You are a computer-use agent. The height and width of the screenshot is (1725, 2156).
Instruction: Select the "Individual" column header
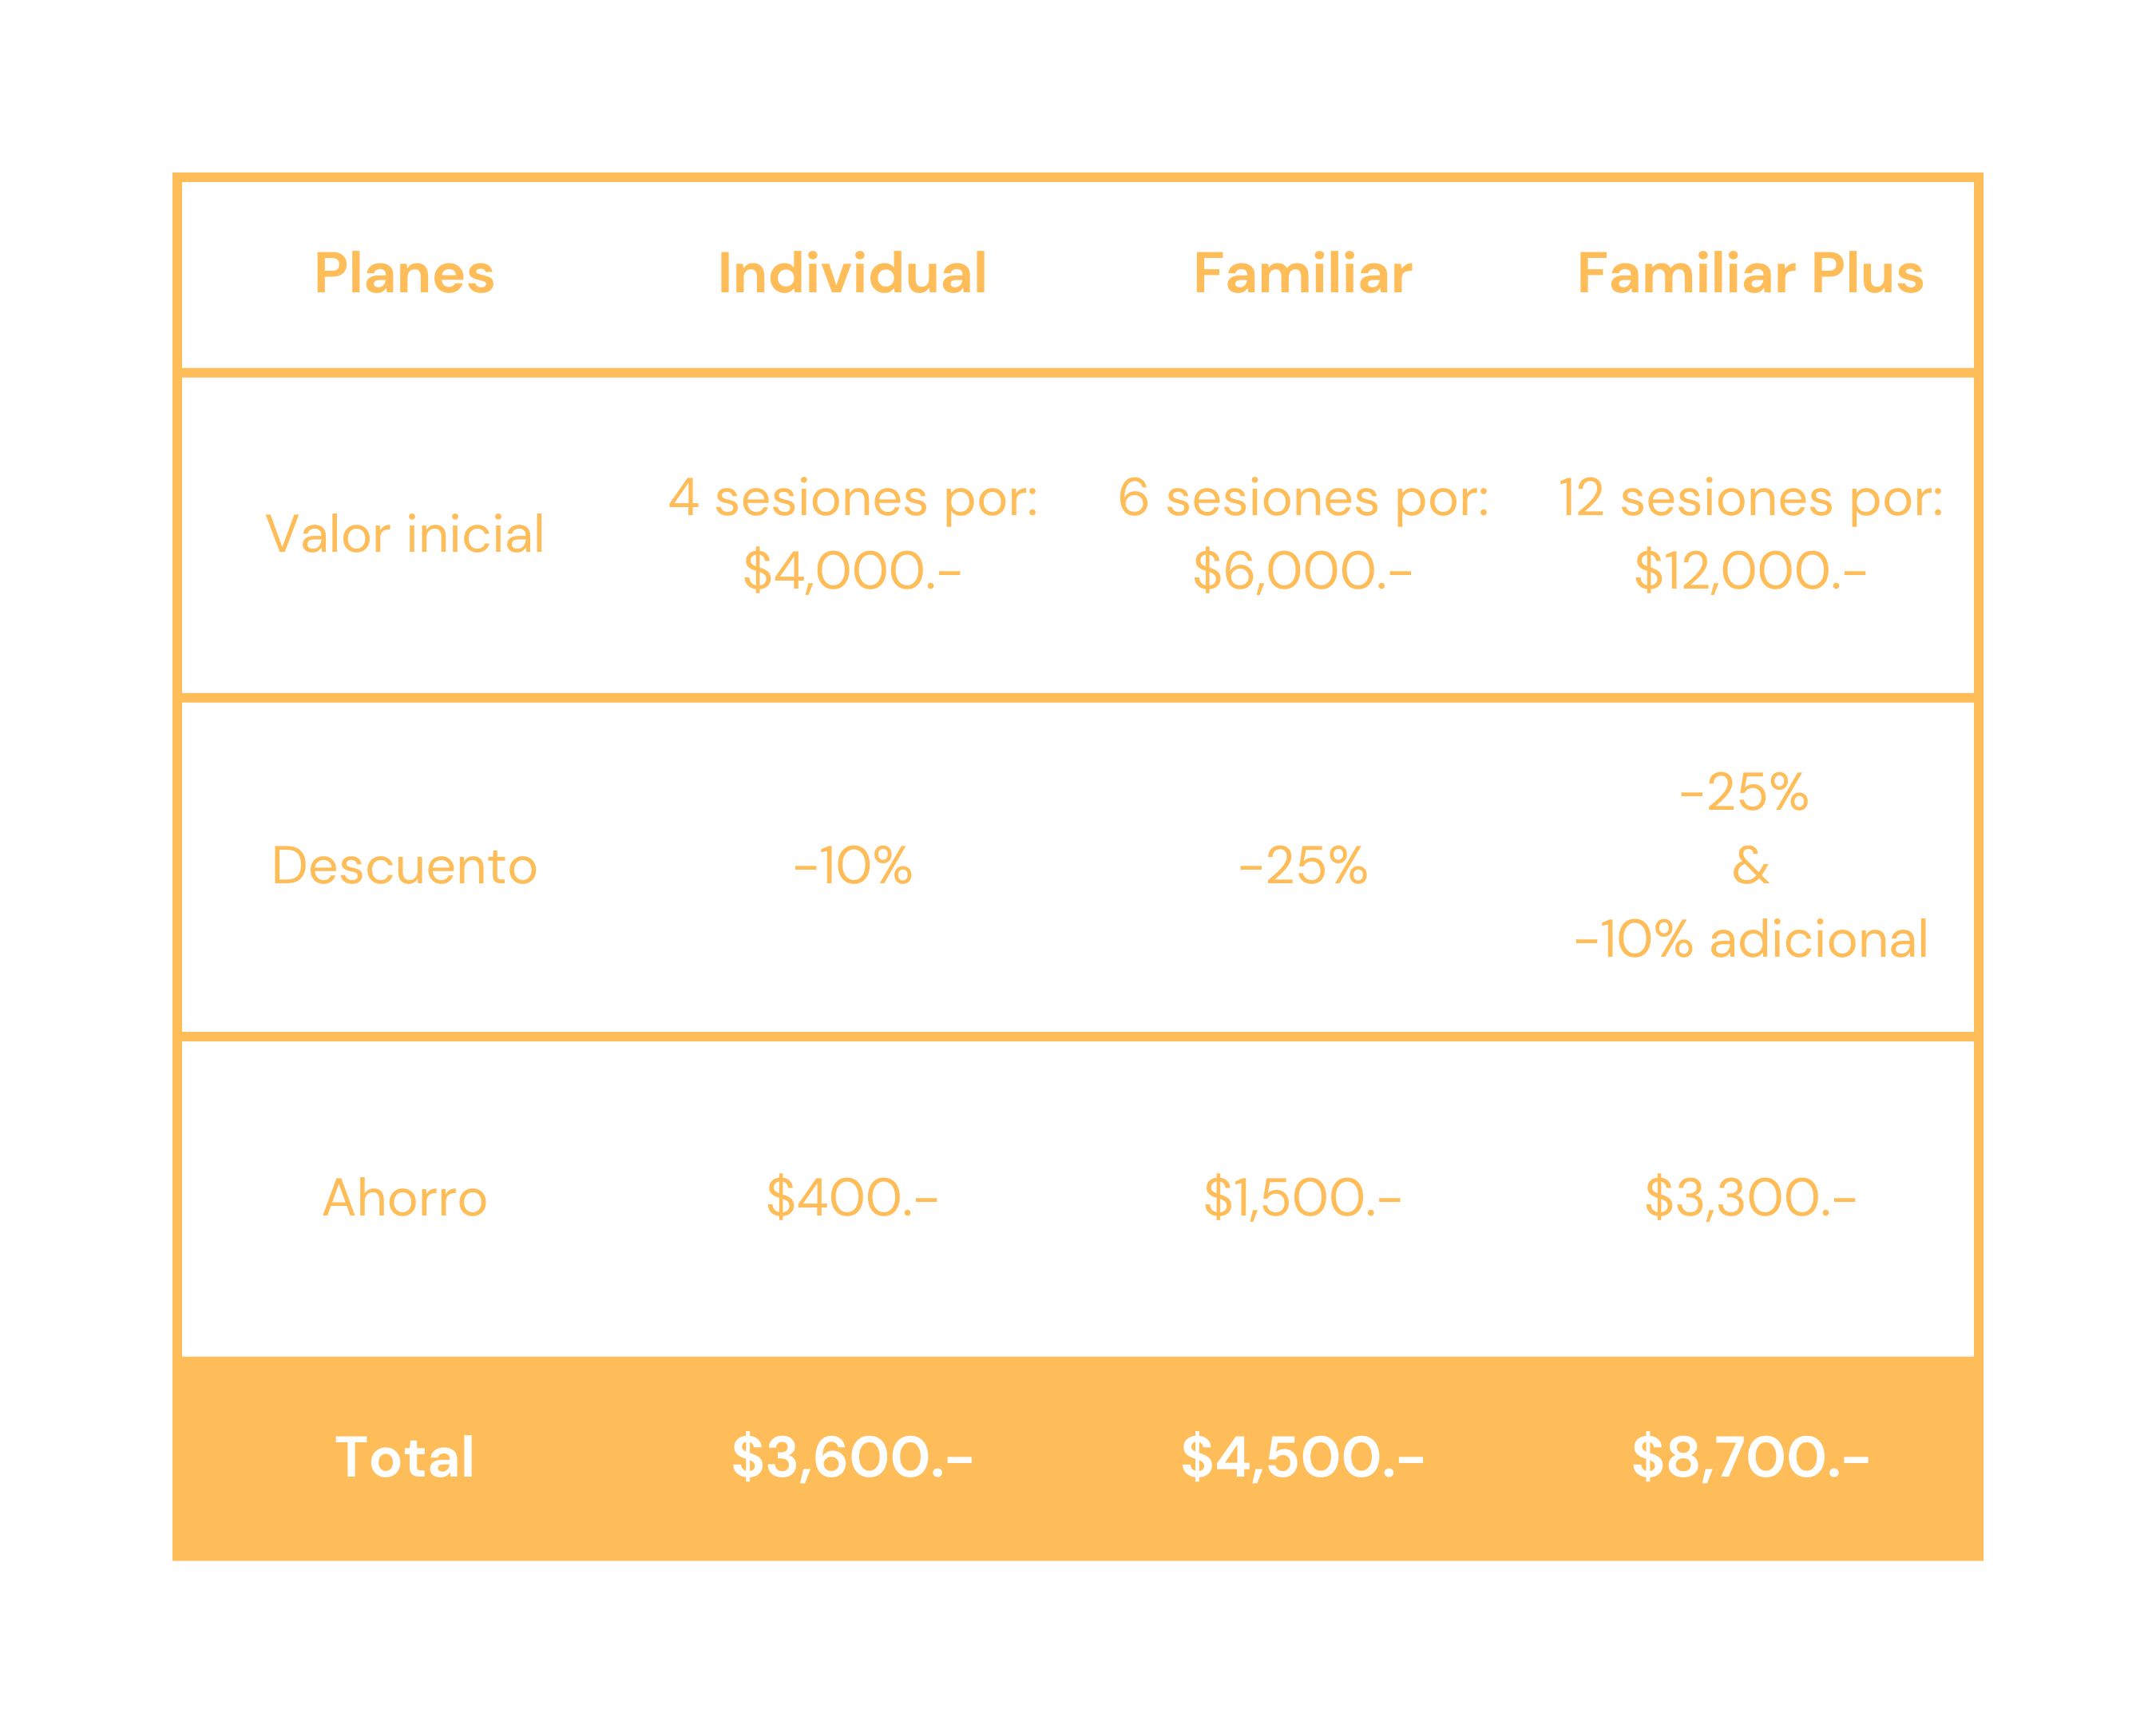(x=852, y=273)
